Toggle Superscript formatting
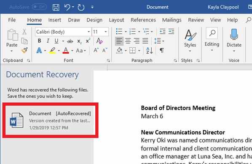Screen dimensions: 252x164 pyautogui.click(x=88, y=41)
